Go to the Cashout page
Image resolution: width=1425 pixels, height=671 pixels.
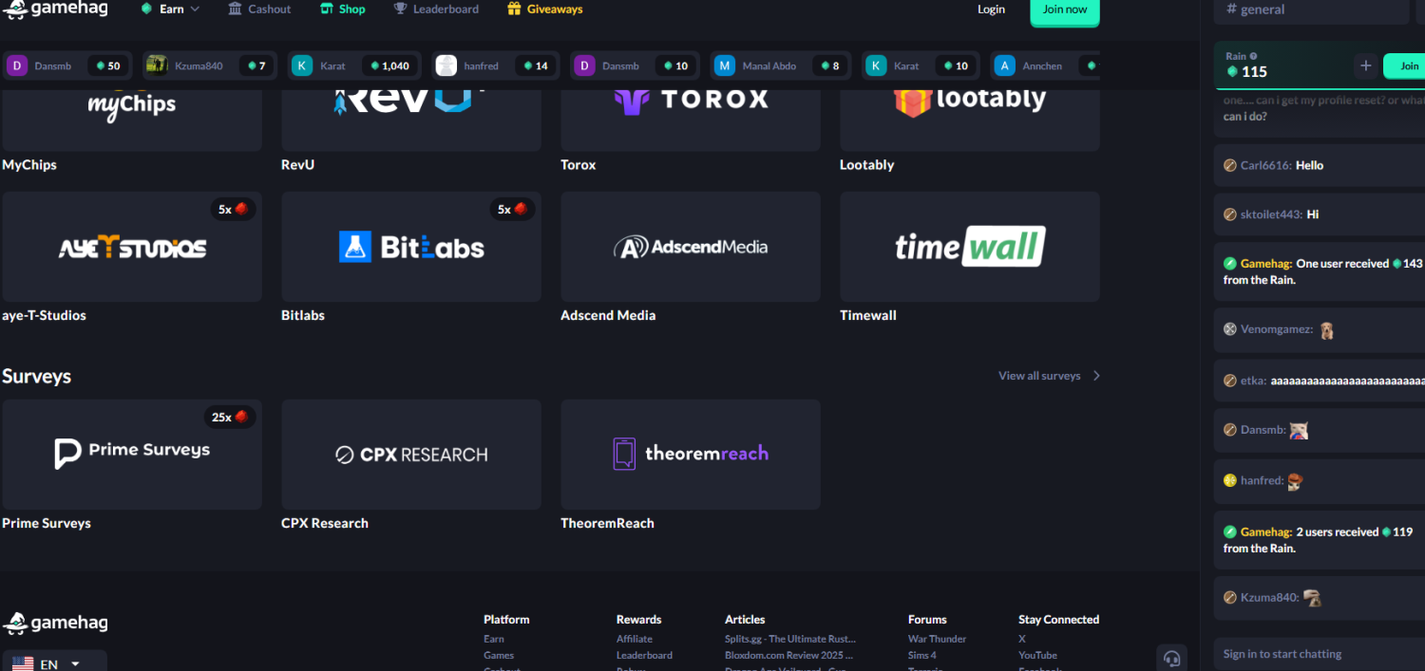[259, 9]
